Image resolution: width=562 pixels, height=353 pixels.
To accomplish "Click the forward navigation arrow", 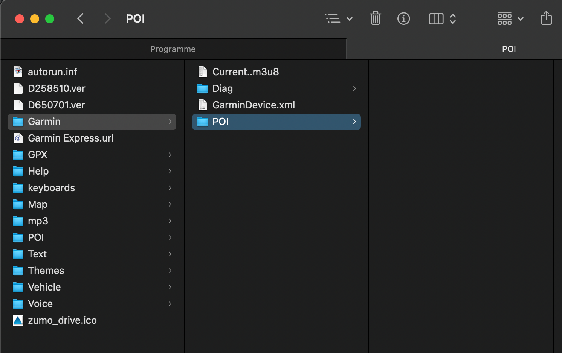I will click(108, 18).
